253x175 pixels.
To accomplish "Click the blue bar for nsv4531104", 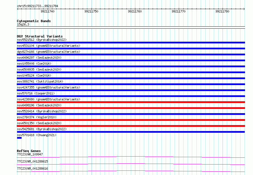I will point(131,49).
